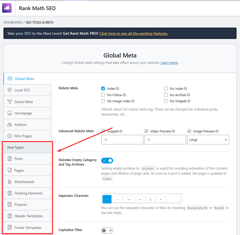Toggle Capitalize Titles on
Screen dimensions: 240x235
pos(107,230)
